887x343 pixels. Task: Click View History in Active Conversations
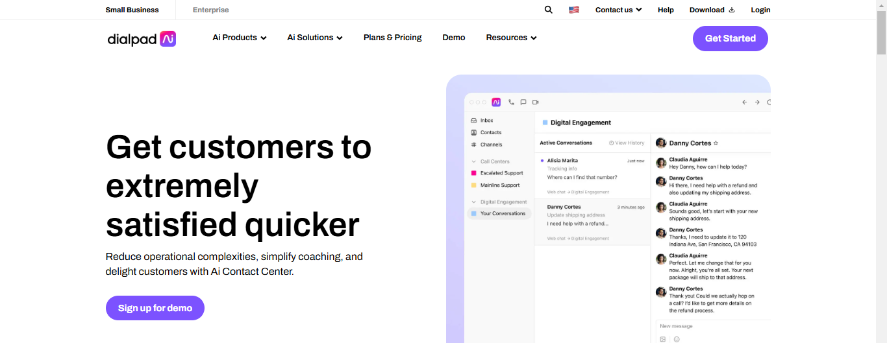[x=627, y=143]
